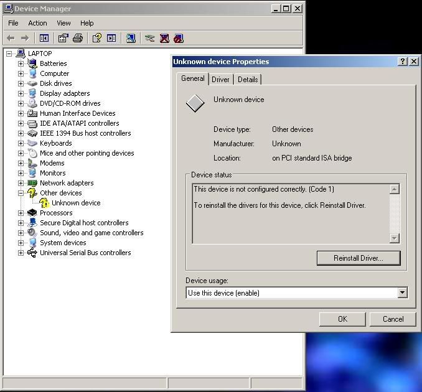Image resolution: width=422 pixels, height=392 pixels.
Task: Click the Properties toolbar icon
Action: click(63, 38)
